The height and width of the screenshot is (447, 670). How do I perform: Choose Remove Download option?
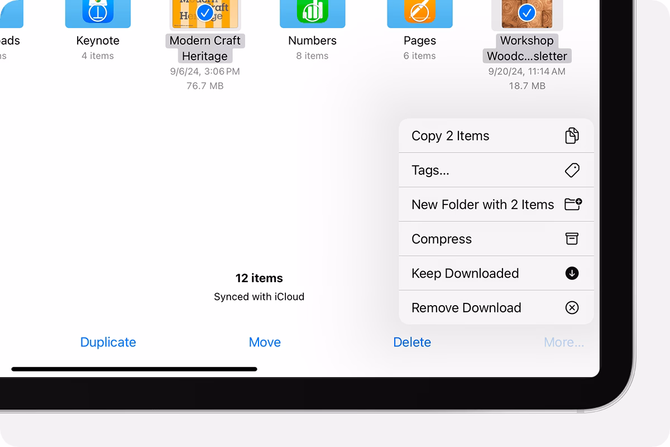tap(496, 308)
